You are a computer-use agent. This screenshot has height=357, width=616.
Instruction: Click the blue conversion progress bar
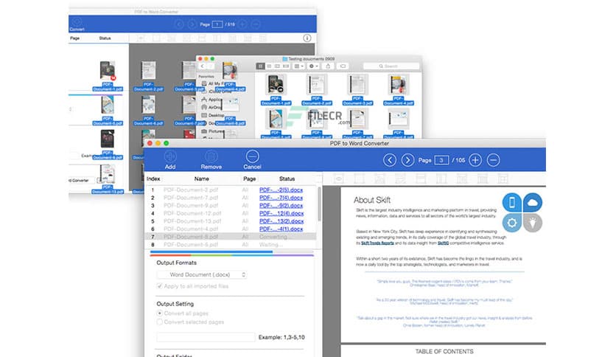click(211, 252)
